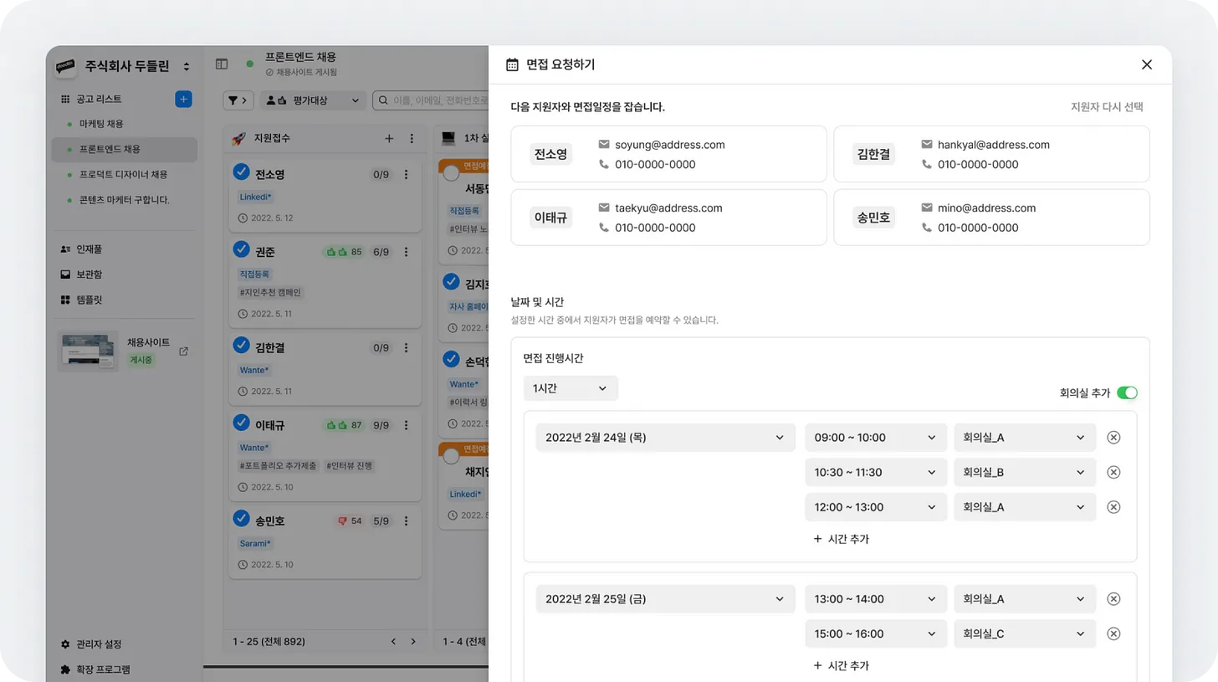1218x682 pixels.
Task: Open the kebab menu on 전소영's card
Action: pyautogui.click(x=407, y=174)
